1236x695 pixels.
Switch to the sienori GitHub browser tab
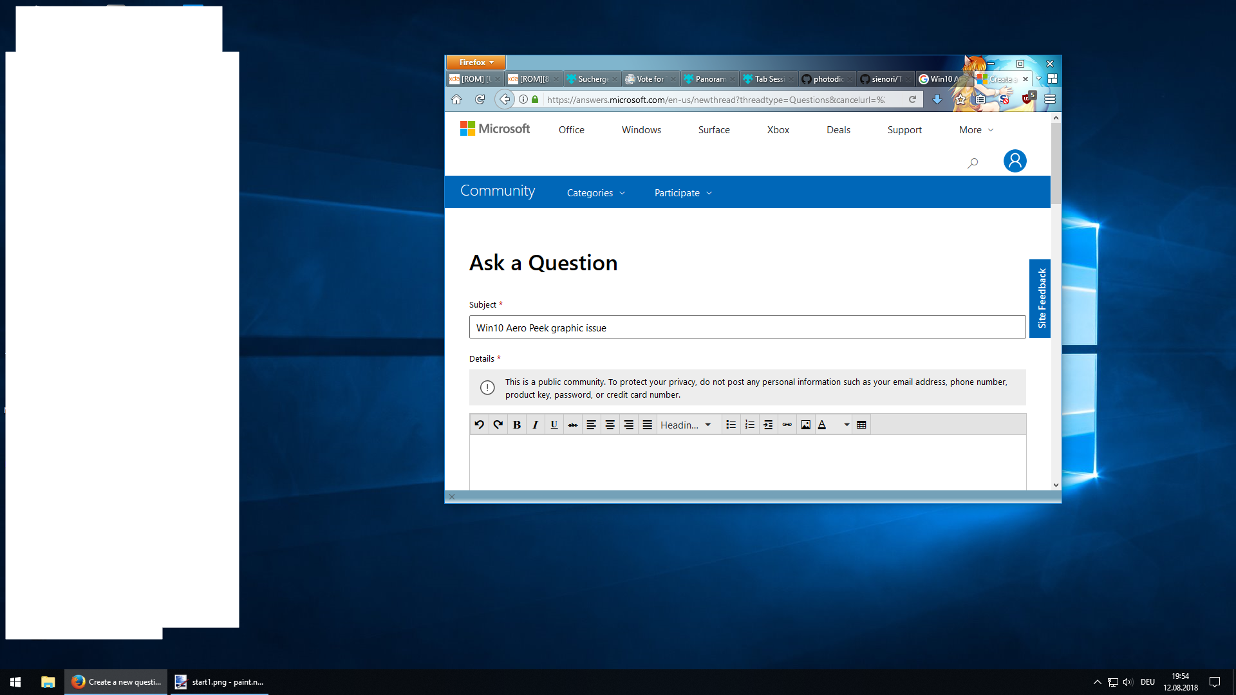(x=885, y=79)
